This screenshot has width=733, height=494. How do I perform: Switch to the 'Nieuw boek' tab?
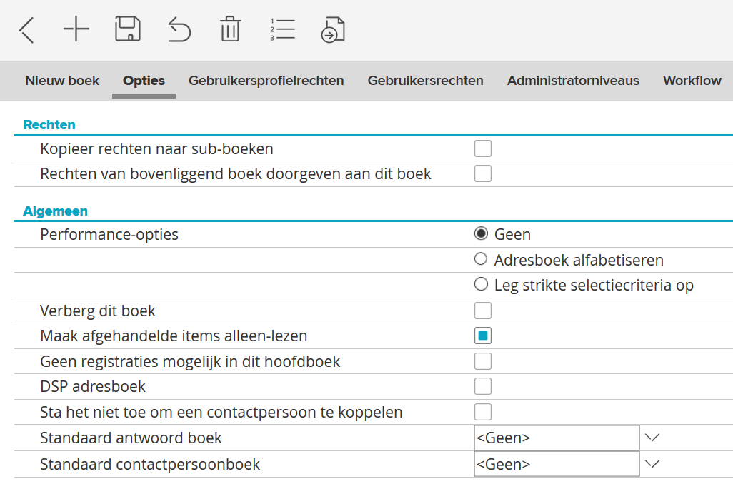(x=62, y=81)
